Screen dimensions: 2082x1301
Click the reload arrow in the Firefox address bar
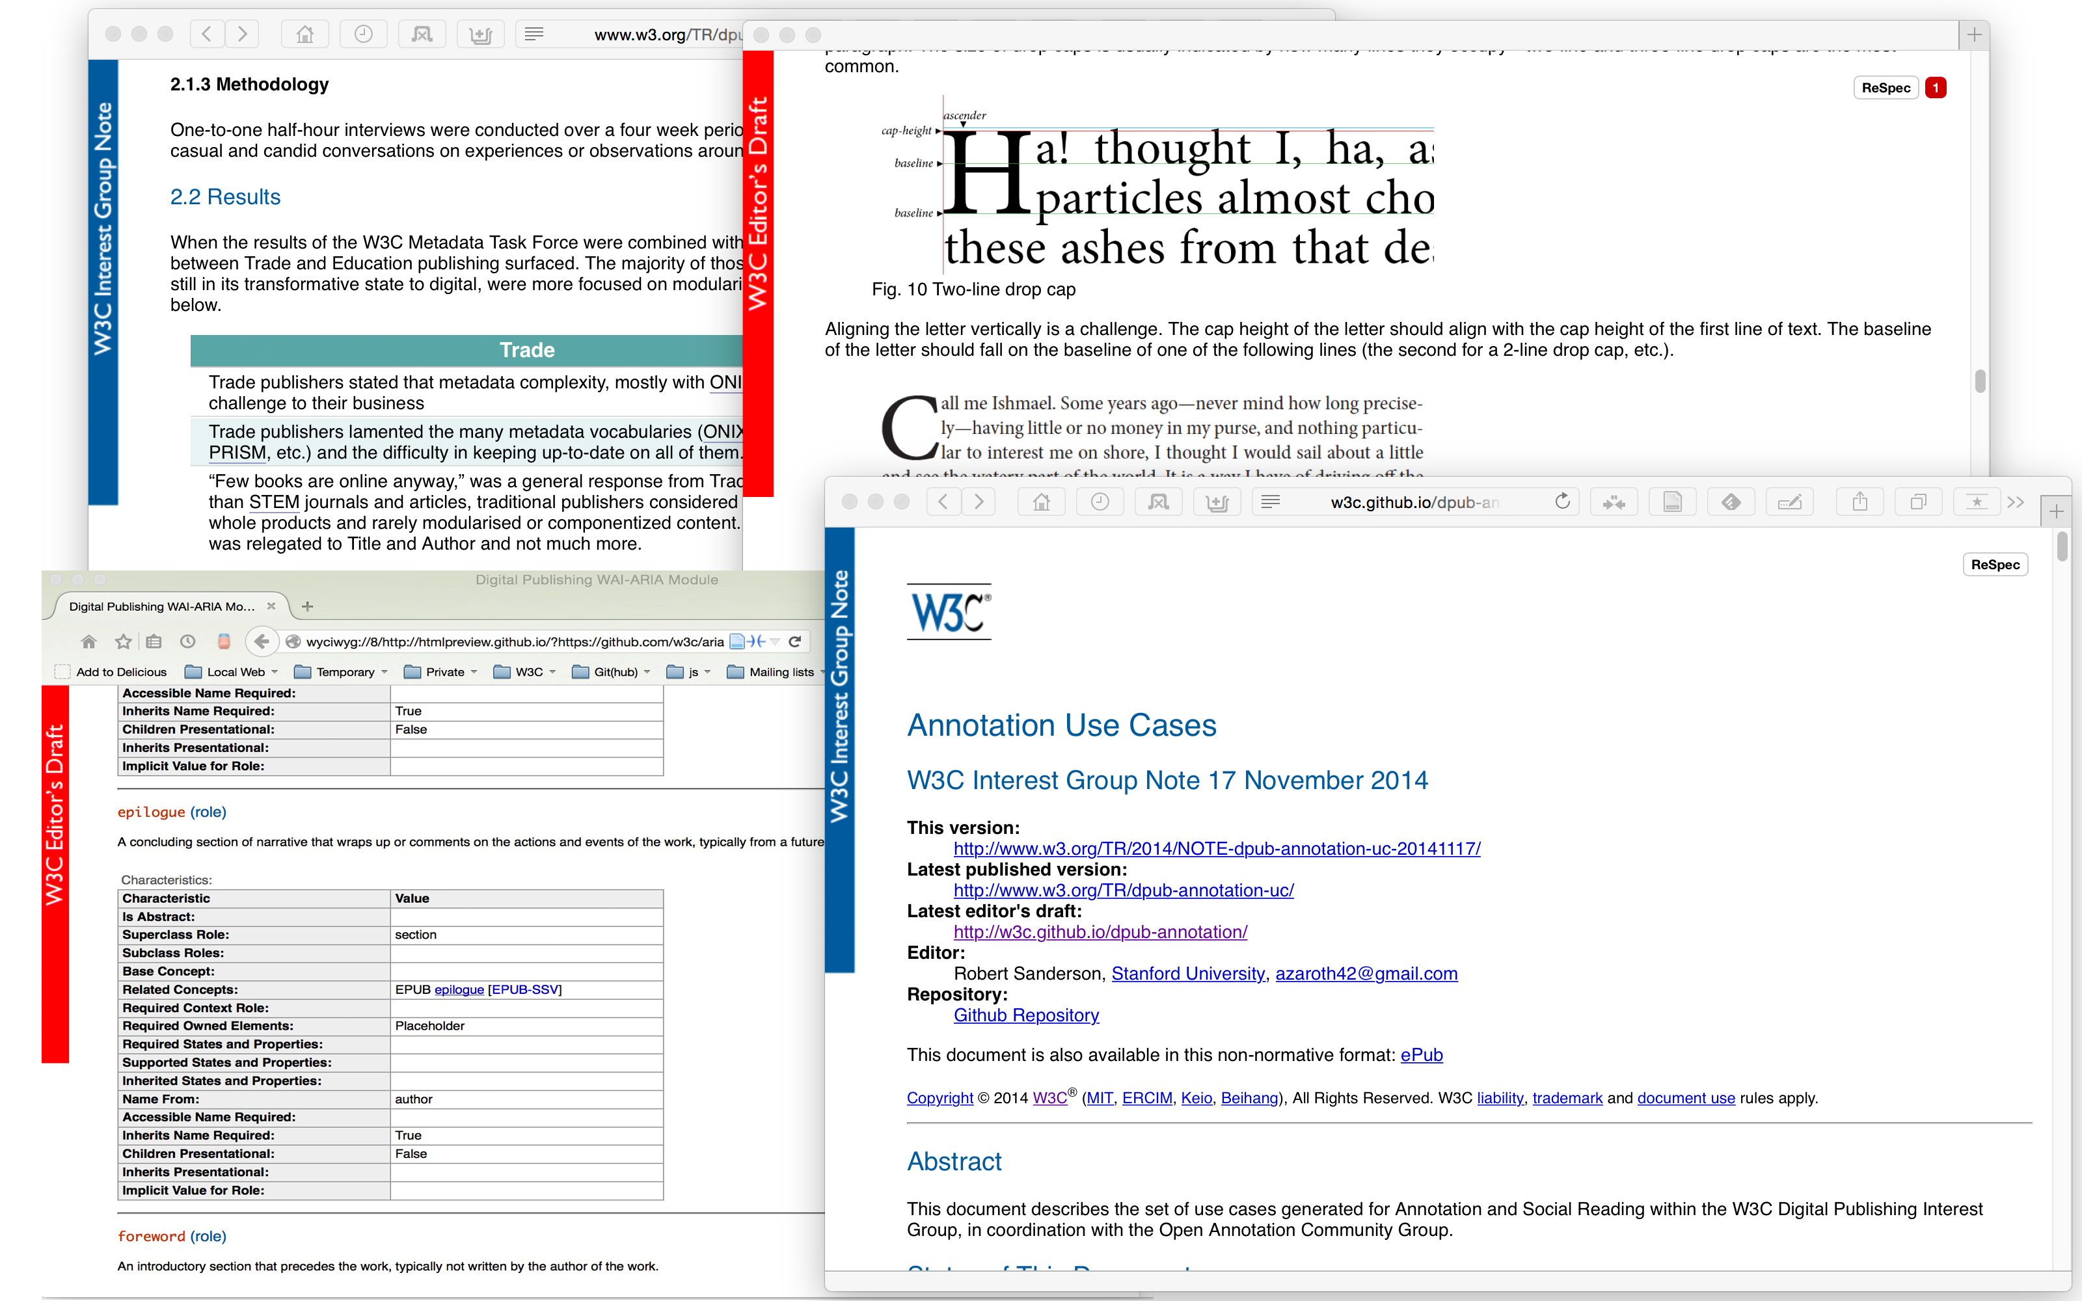[795, 641]
